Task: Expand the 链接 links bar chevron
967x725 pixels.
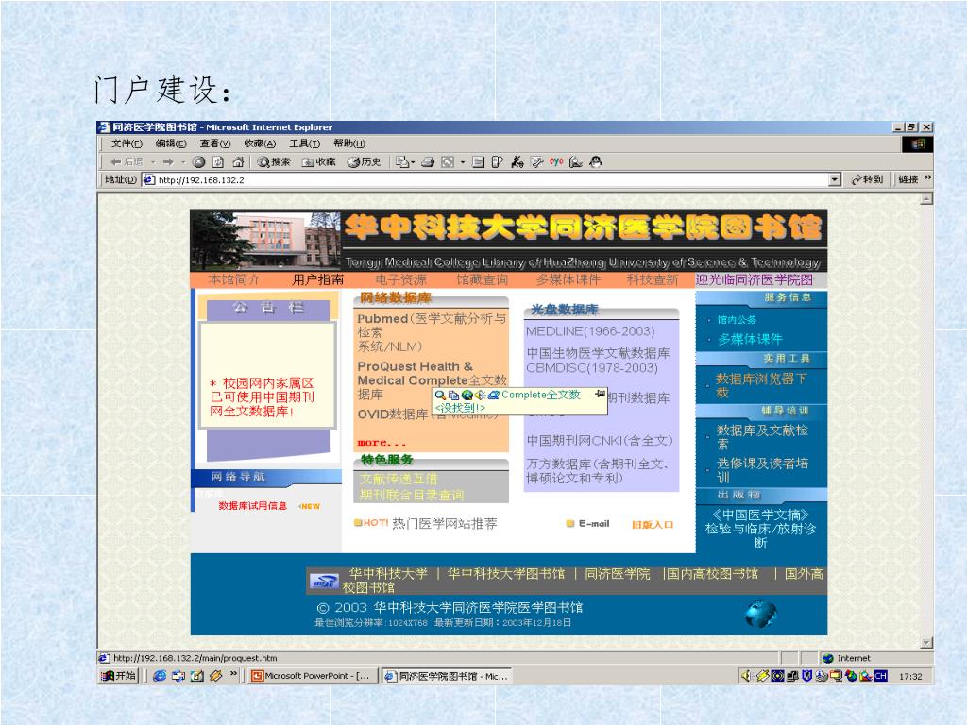Action: click(x=928, y=178)
